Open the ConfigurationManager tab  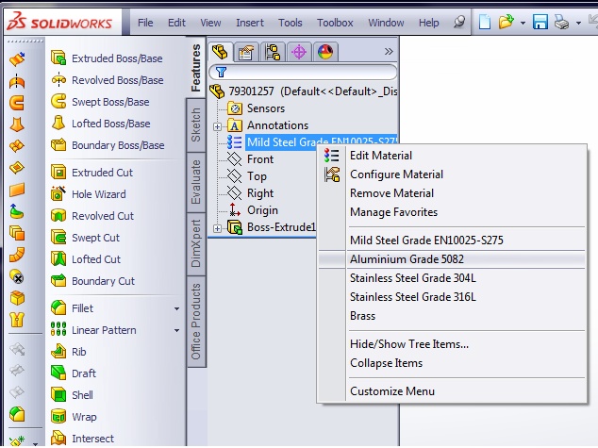click(273, 52)
